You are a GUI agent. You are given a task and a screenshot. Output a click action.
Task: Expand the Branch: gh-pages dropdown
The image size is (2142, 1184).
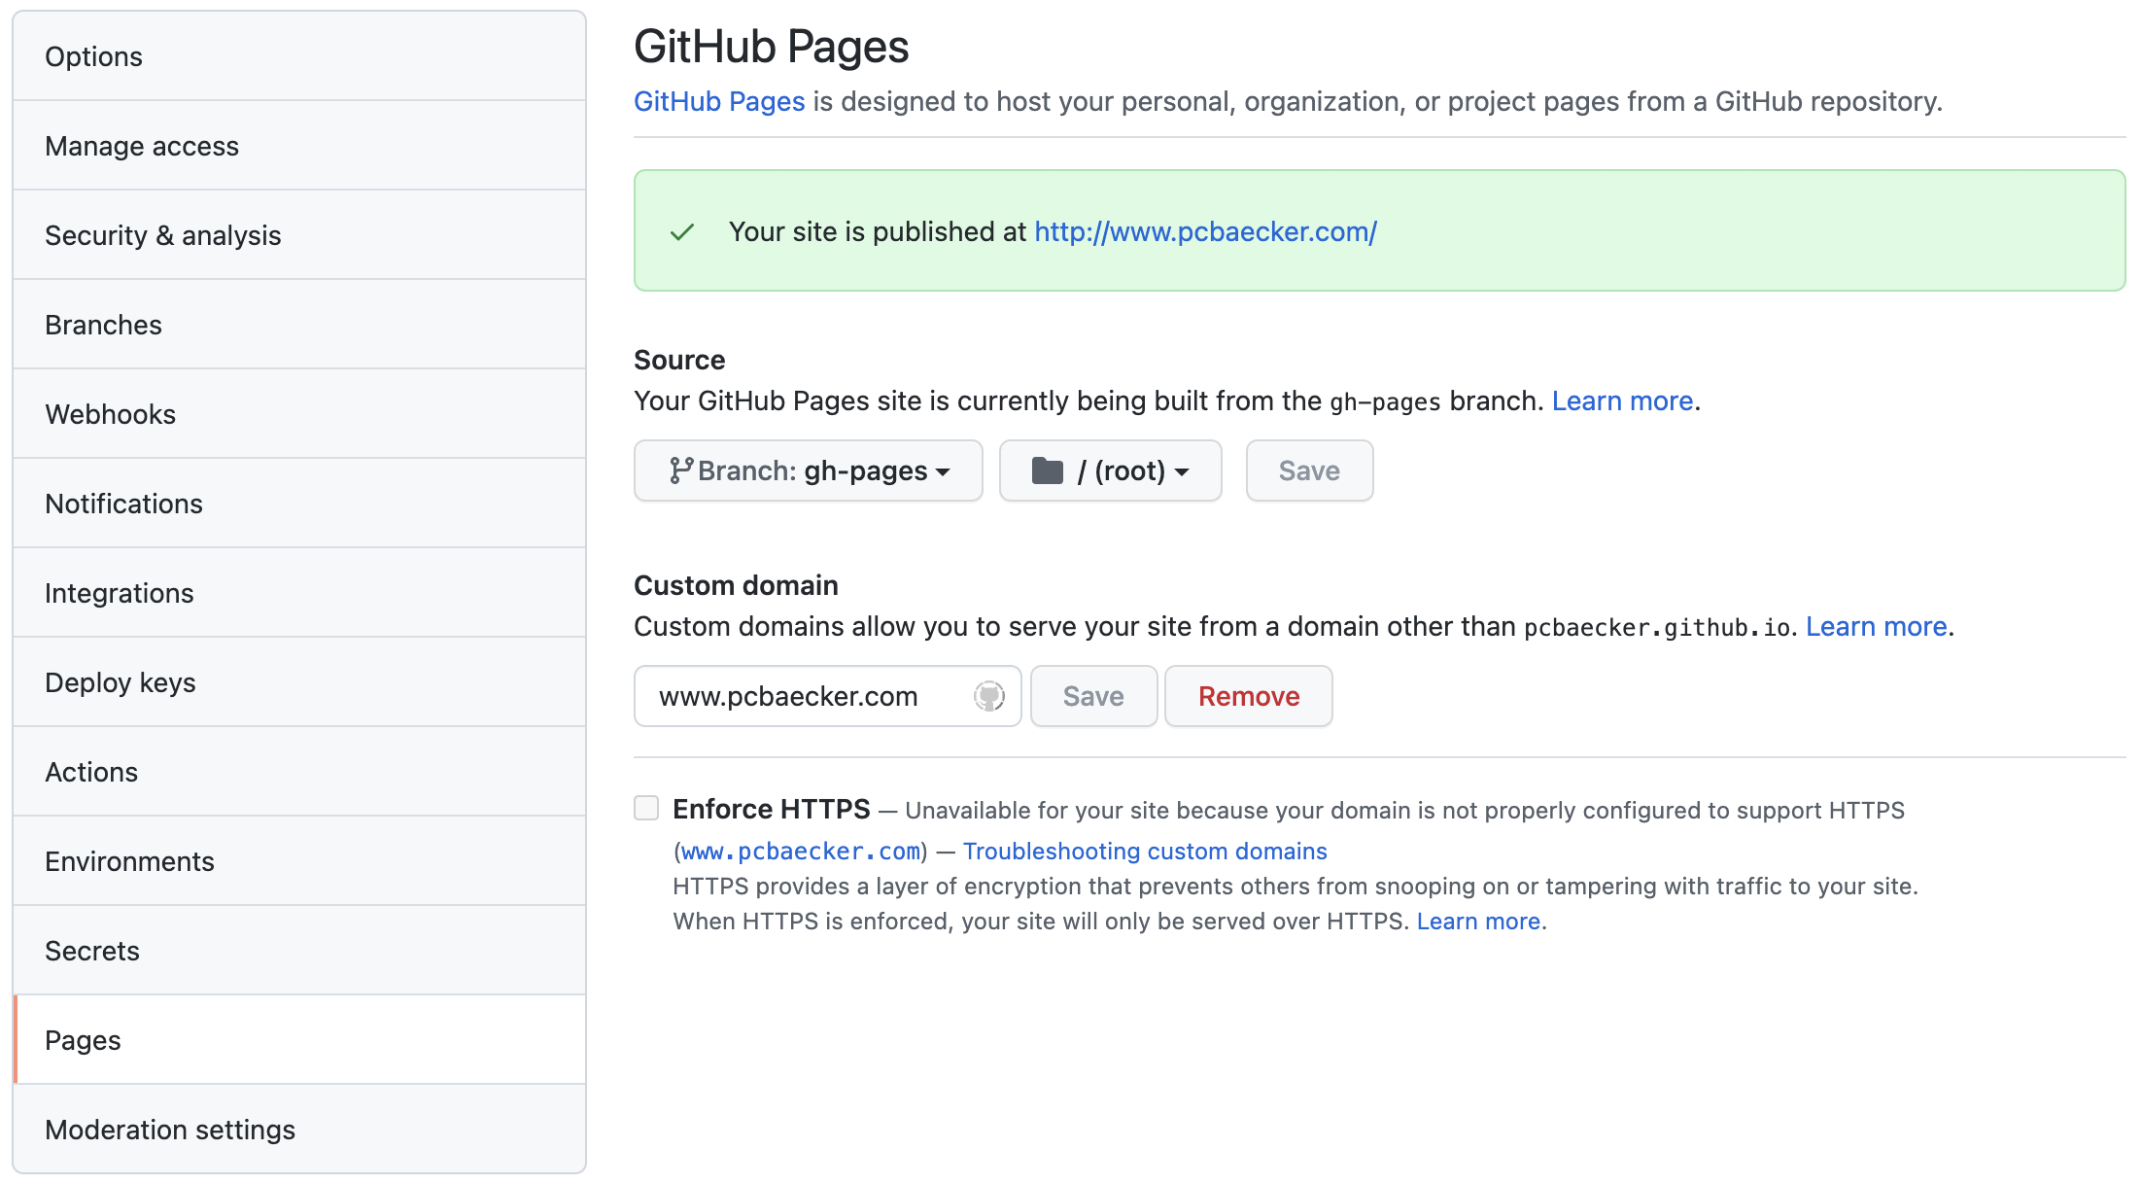pos(809,470)
